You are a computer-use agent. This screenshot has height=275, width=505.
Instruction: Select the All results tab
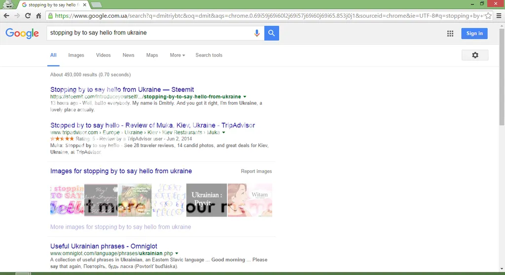(53, 55)
